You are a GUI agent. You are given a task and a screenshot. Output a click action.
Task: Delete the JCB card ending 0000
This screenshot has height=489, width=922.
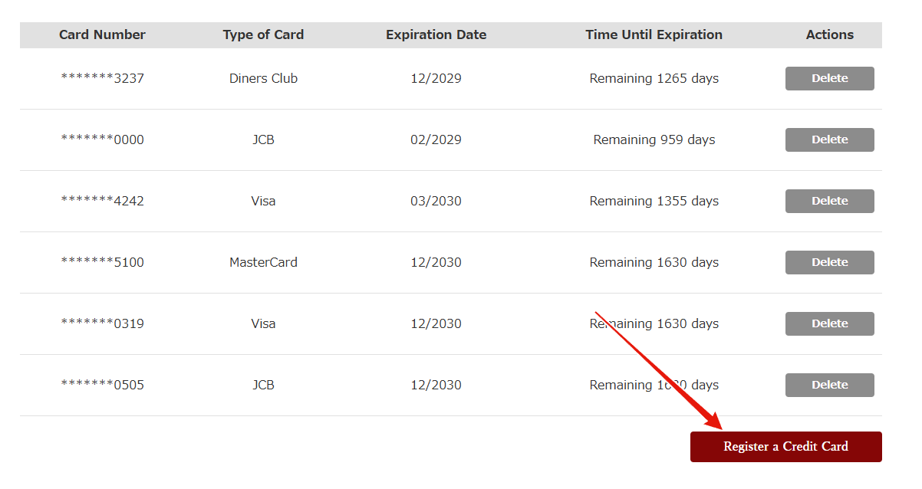click(x=829, y=139)
